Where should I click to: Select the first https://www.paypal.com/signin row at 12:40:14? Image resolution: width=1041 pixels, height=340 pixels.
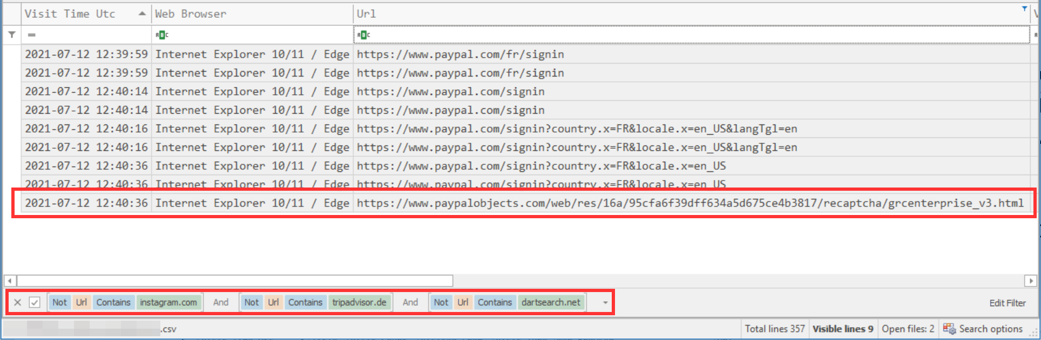[x=525, y=91]
